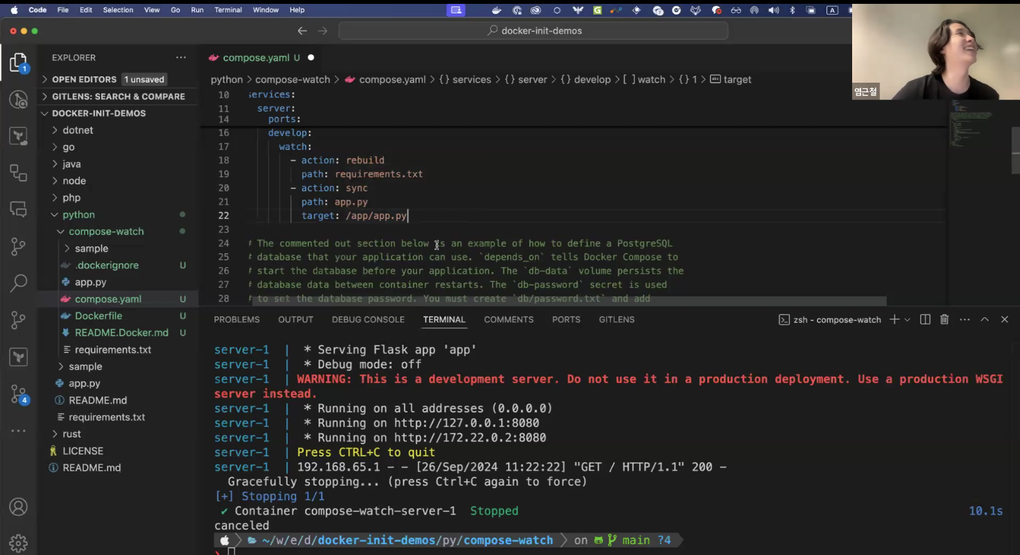Open Manage settings gear icon
Viewport: 1020px width, 555px height.
coord(19,543)
